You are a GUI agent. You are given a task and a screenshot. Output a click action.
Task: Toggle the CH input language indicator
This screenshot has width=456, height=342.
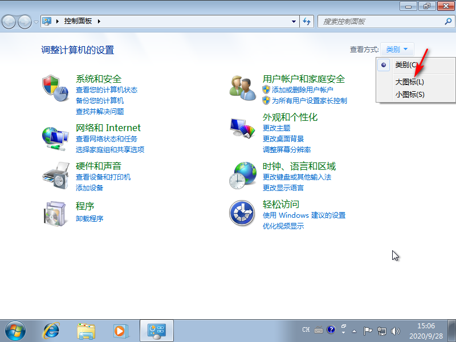tap(306, 329)
